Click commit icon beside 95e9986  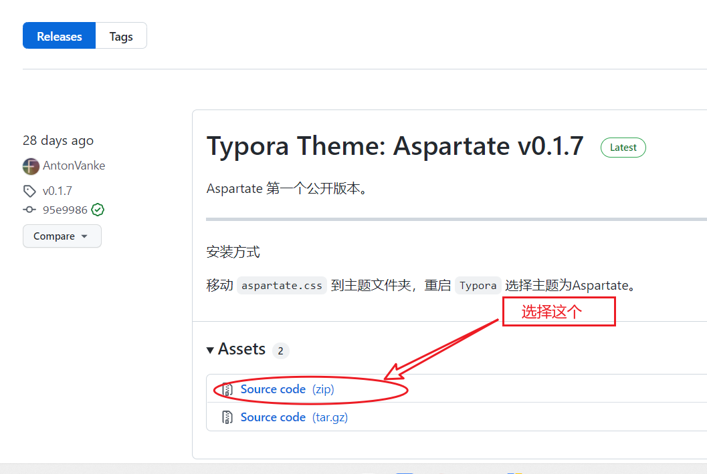coord(29,210)
